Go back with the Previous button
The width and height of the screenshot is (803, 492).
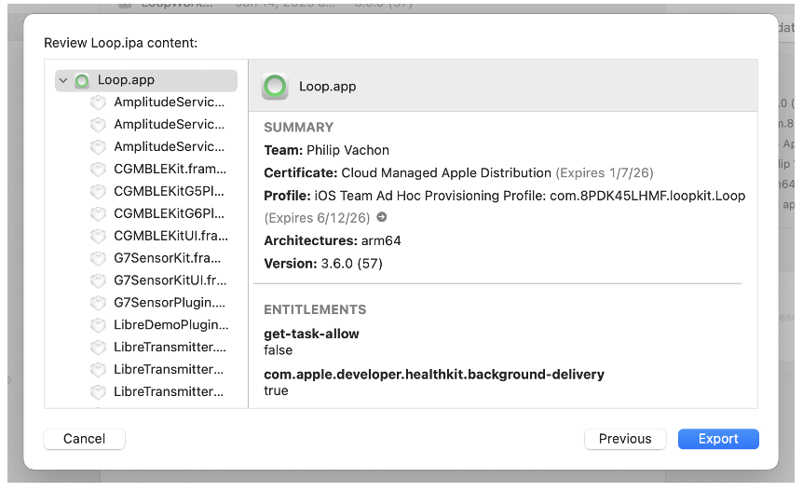pos(625,439)
